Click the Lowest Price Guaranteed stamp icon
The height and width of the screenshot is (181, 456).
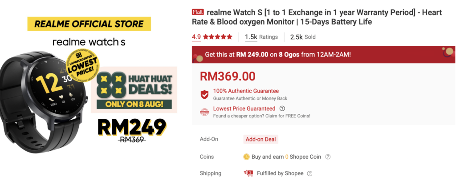205,112
